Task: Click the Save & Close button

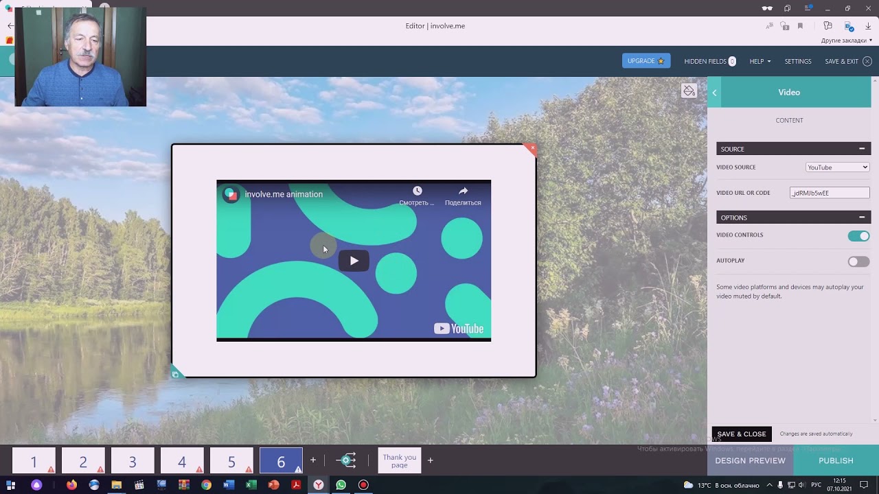Action: click(x=742, y=434)
